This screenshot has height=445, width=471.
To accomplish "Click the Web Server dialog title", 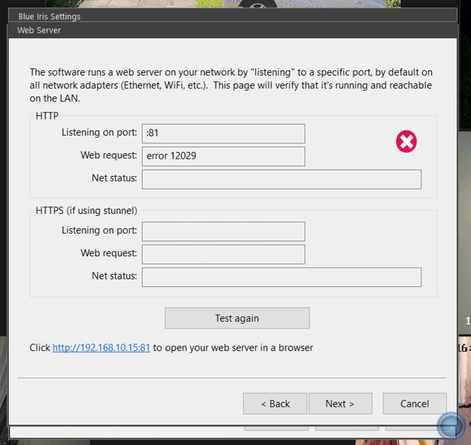I will coord(39,31).
